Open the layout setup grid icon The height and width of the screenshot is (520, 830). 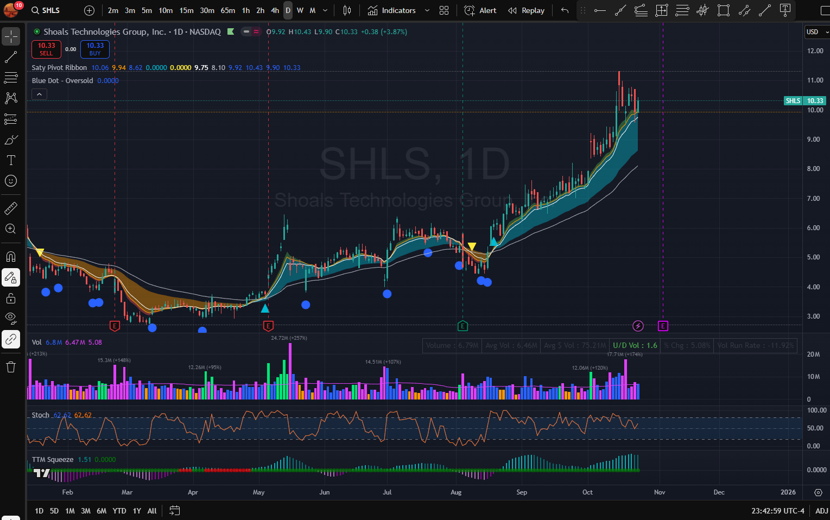tap(444, 10)
